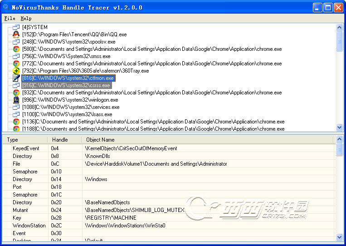The image size is (346, 246).
Task: Select chrome.exe process with PID 580
Action: [x=152, y=49]
